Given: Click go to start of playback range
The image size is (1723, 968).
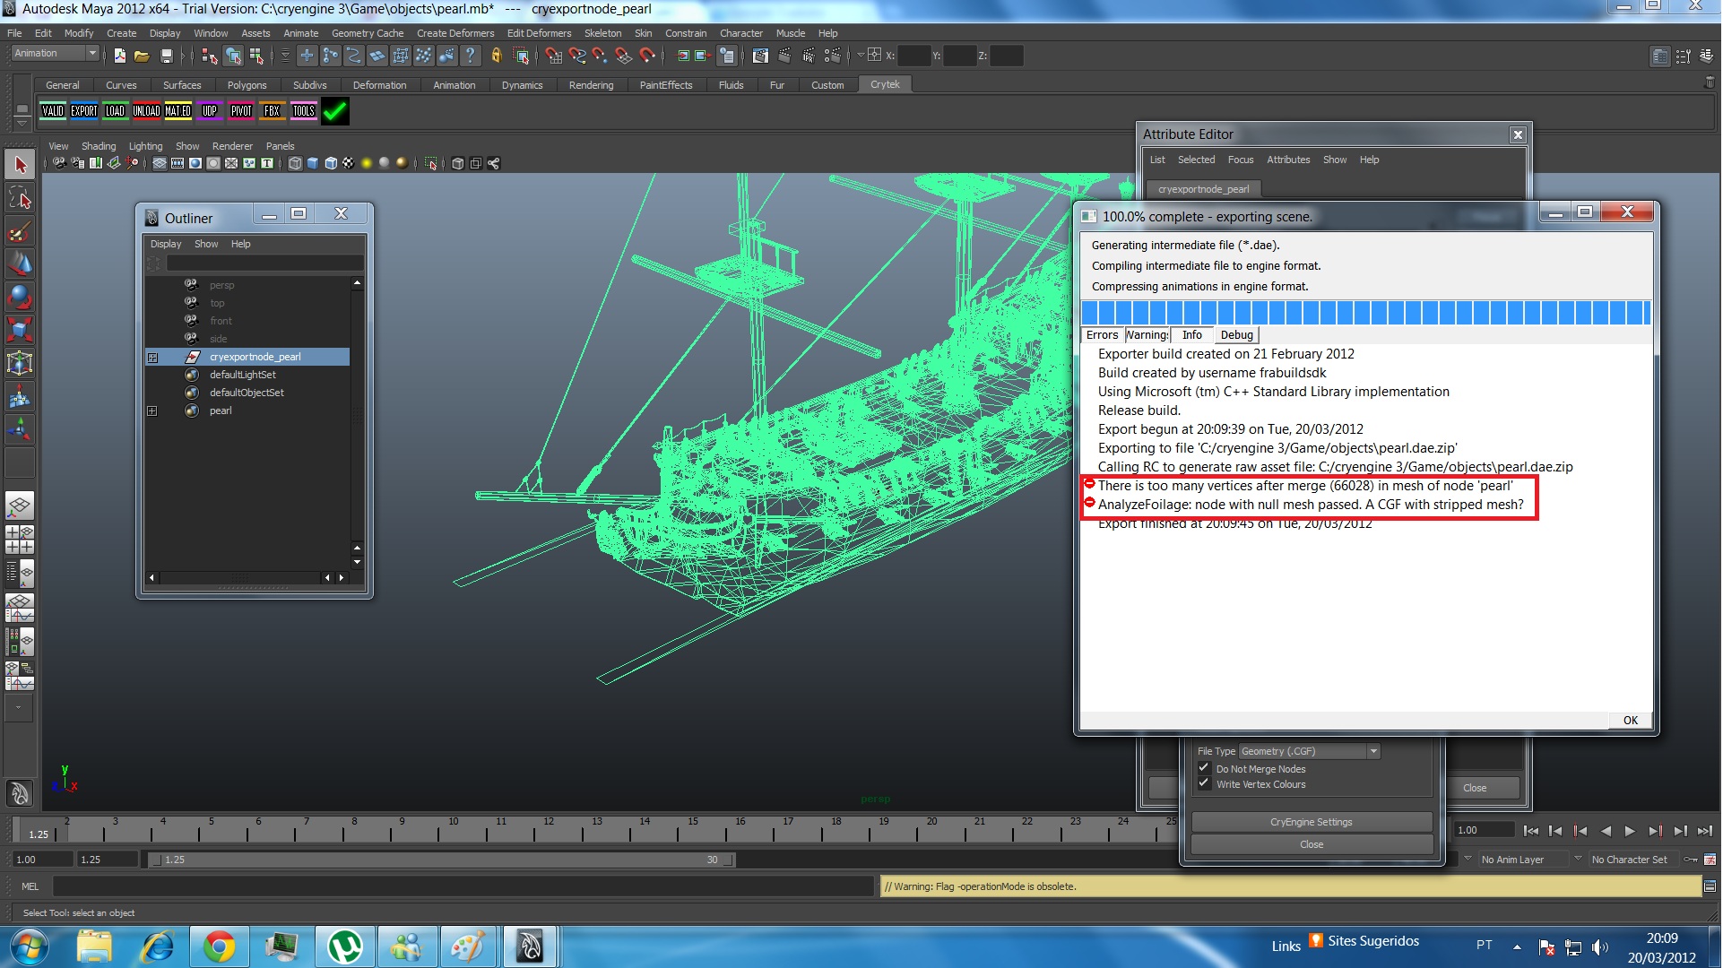Looking at the screenshot, I should tap(1530, 831).
